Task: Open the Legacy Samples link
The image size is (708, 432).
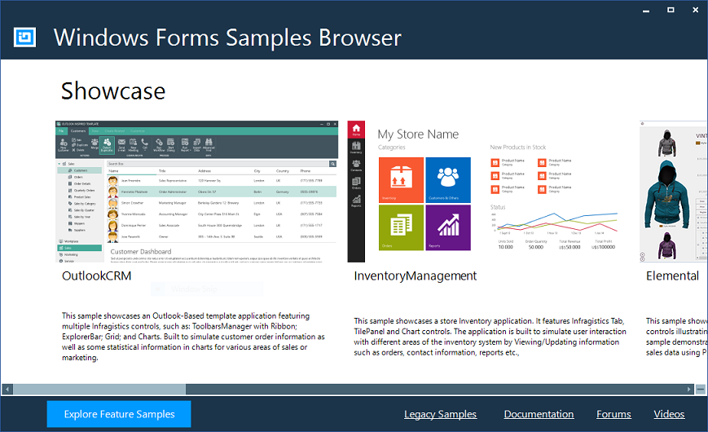Action: pos(440,414)
